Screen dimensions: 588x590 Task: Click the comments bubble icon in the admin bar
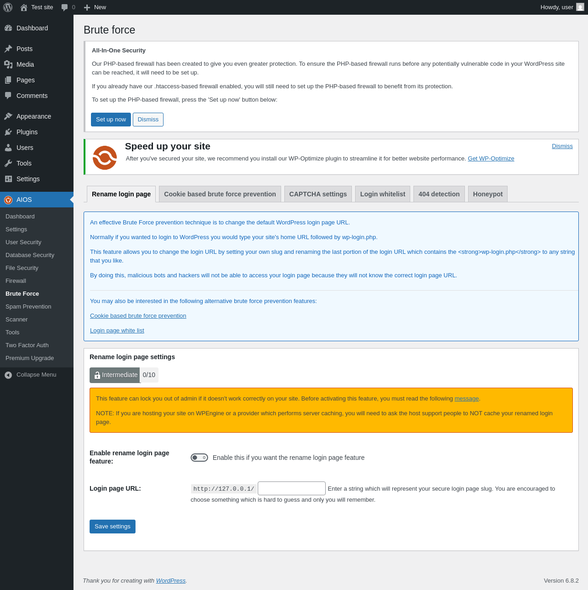click(x=65, y=7)
